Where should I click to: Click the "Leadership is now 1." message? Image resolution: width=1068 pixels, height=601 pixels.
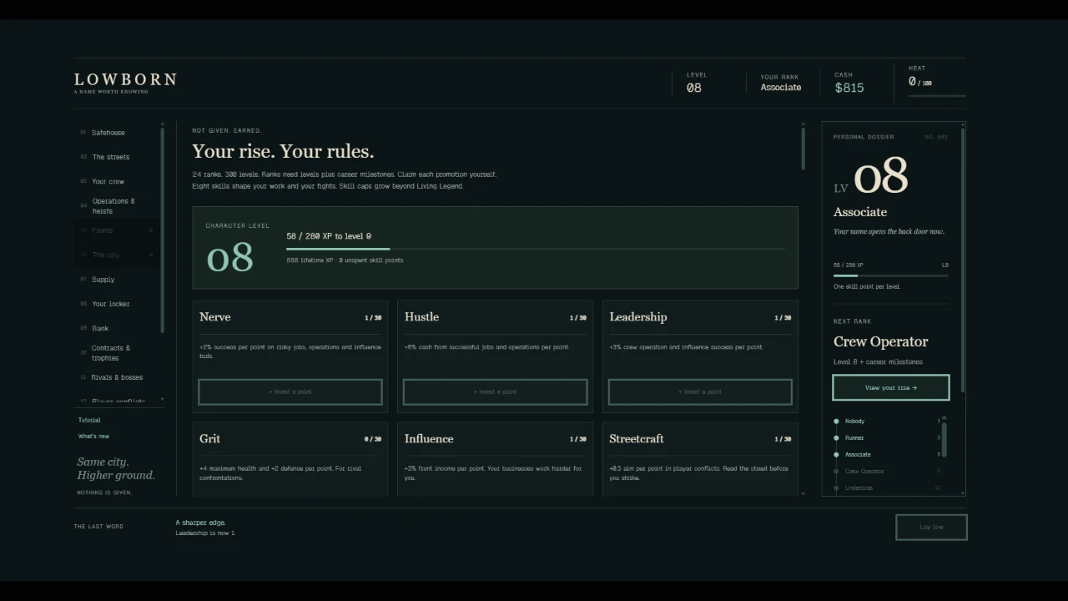(x=205, y=533)
